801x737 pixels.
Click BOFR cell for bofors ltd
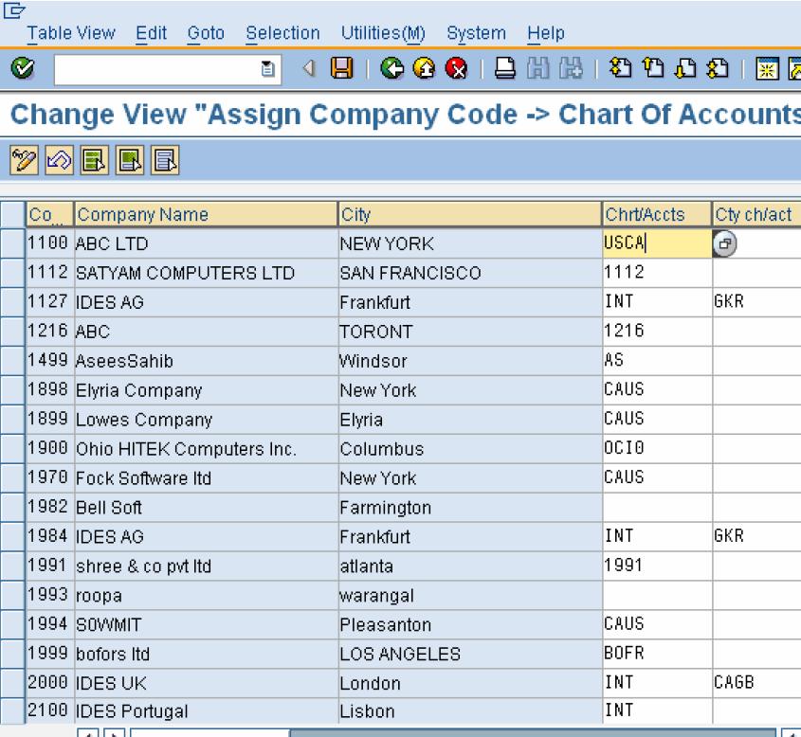point(656,654)
